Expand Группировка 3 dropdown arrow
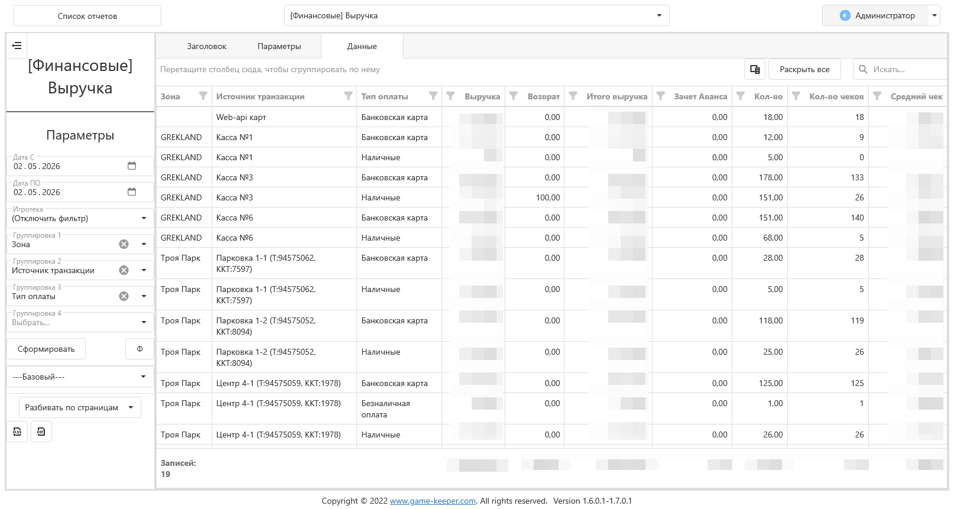Viewport: 964px width, 509px height. pos(144,296)
